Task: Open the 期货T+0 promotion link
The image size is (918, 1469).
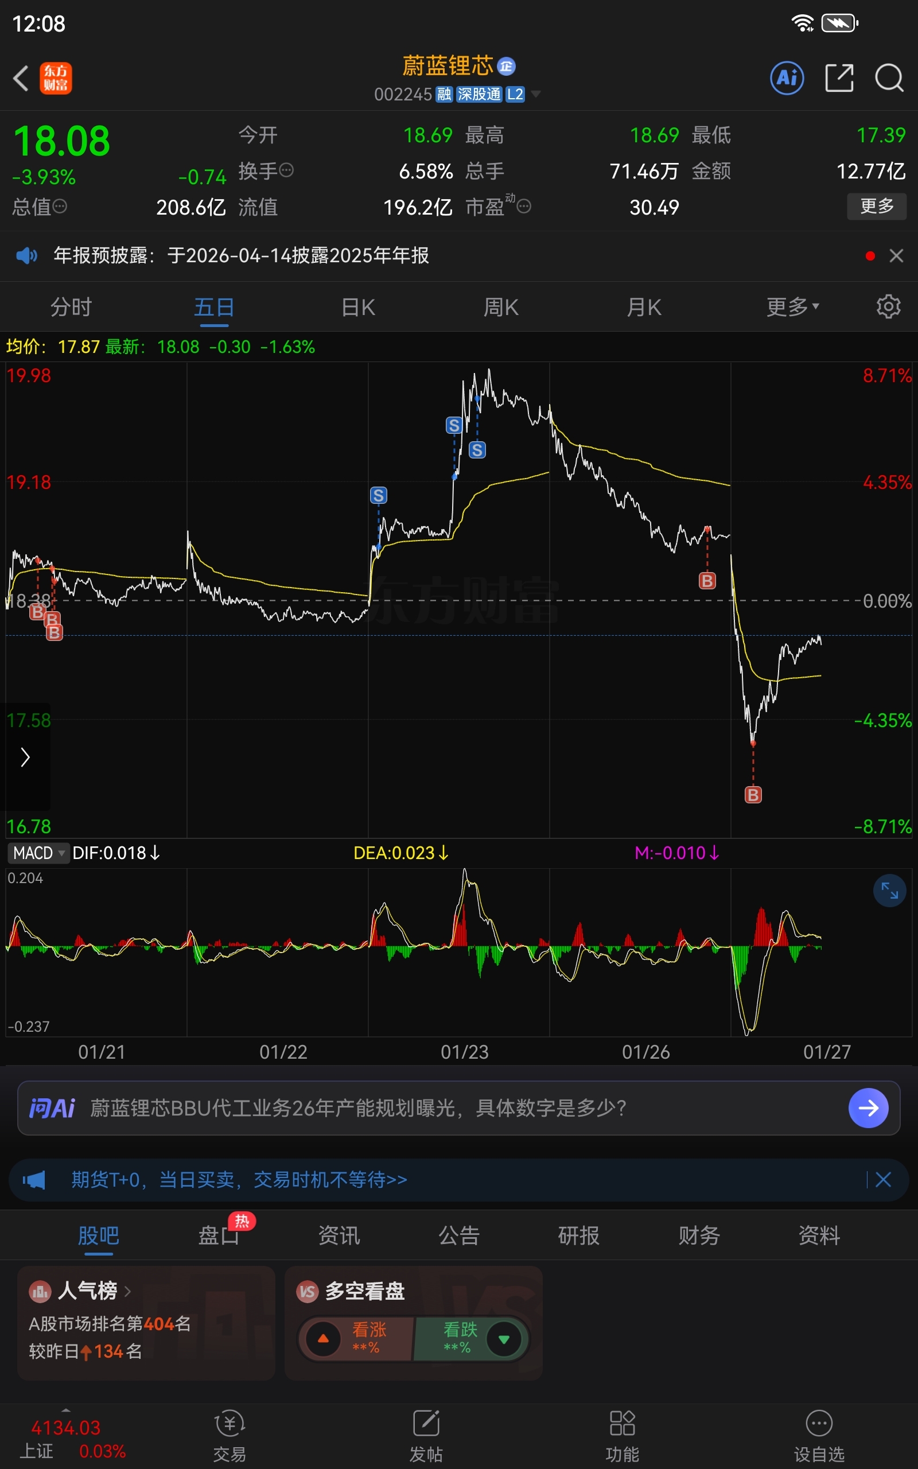Action: pos(239,1179)
